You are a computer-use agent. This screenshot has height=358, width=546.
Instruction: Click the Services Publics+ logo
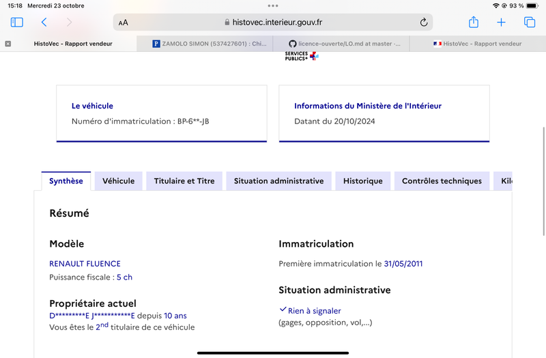(x=302, y=56)
